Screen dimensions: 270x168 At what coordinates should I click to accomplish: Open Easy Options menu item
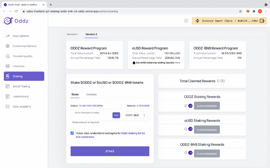[x=24, y=36]
